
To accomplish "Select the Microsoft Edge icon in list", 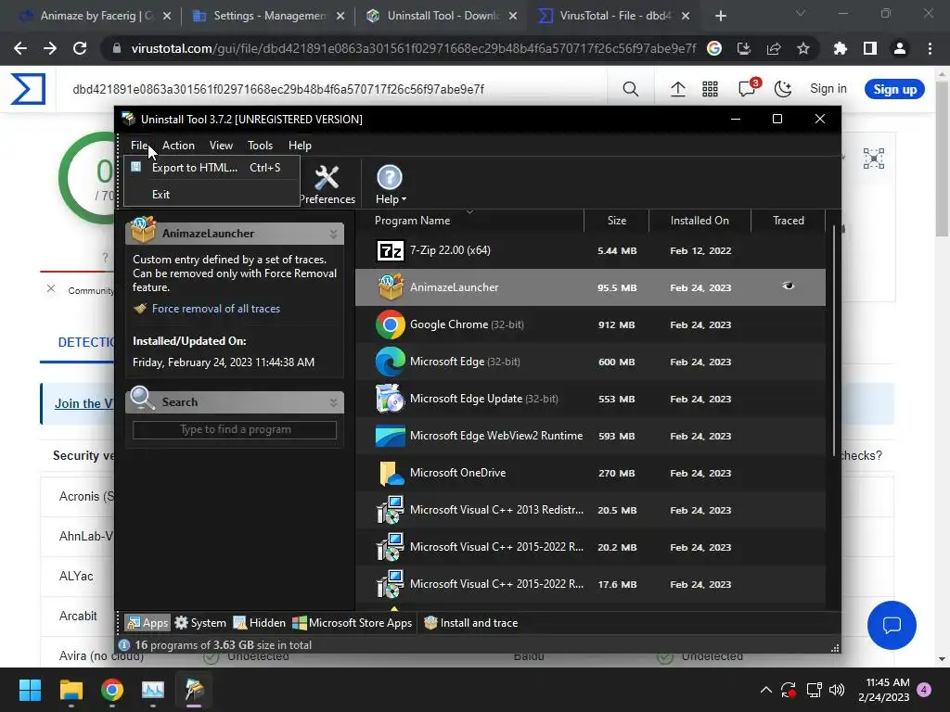I will point(391,362).
